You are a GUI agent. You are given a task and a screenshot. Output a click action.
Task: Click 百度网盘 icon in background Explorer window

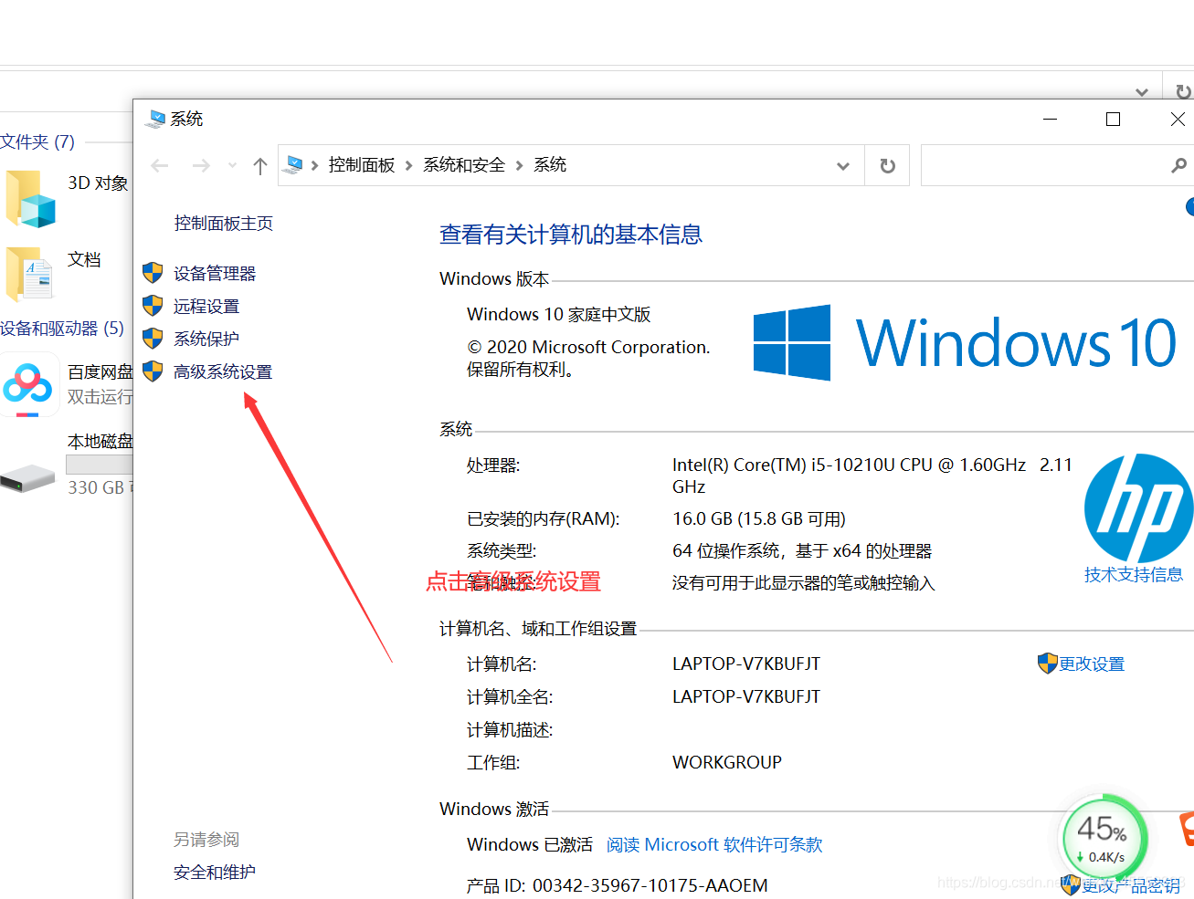(x=28, y=385)
